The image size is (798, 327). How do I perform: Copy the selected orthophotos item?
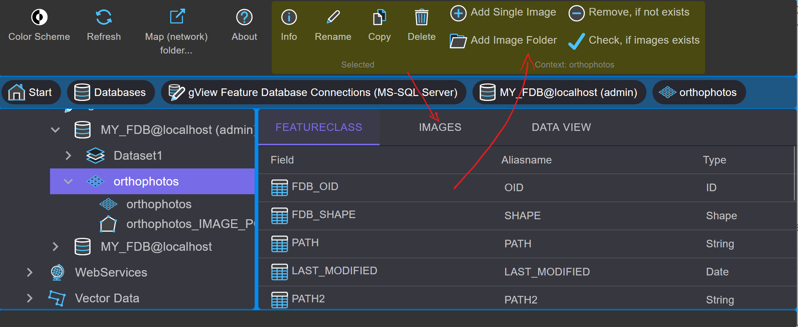[x=379, y=17]
